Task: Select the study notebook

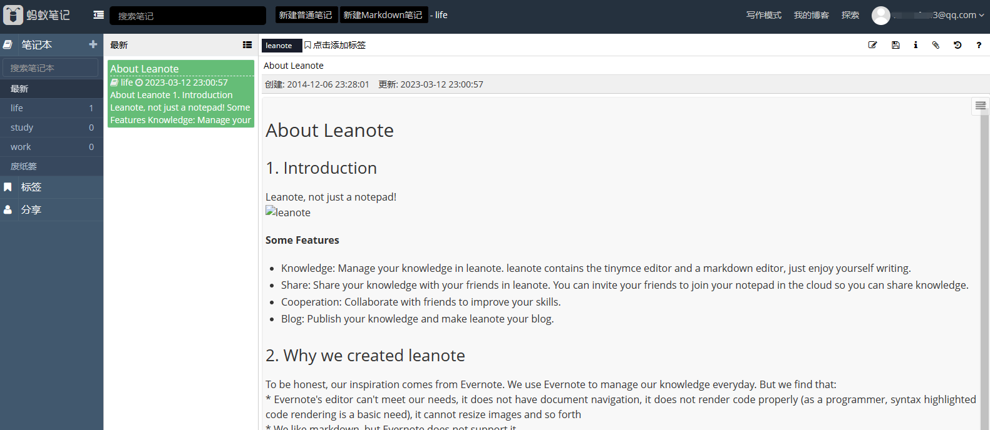Action: point(51,127)
